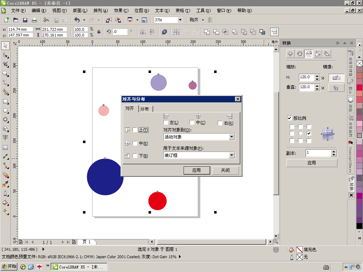Check the 下(B) align bottom checkbox
363x272 pixels.
tap(135, 156)
